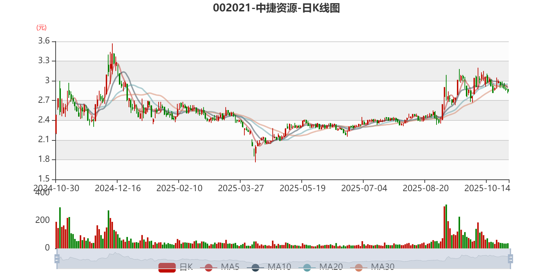Image resolution: width=553 pixels, height=276 pixels.
Task: Click the 2025-08-20 date label
Action: click(x=425, y=188)
